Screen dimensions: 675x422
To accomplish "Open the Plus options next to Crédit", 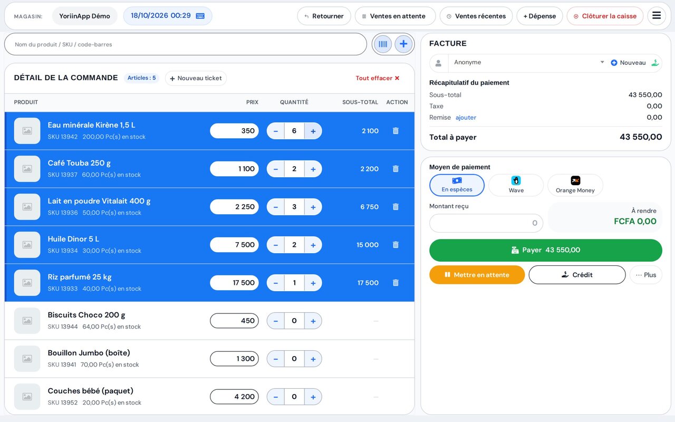I will 646,275.
